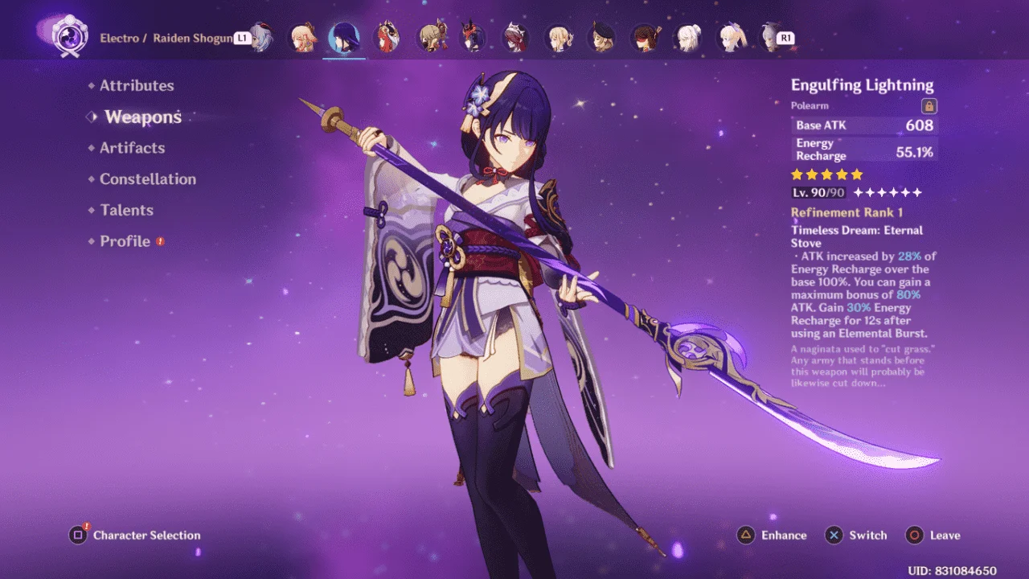
Task: Select the twelfth portrait with blonde ponytail
Action: [x=730, y=37]
